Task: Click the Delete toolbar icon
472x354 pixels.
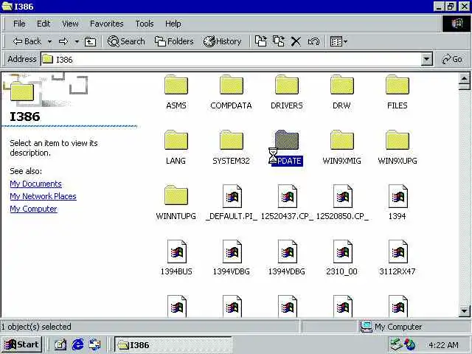Action: click(296, 41)
